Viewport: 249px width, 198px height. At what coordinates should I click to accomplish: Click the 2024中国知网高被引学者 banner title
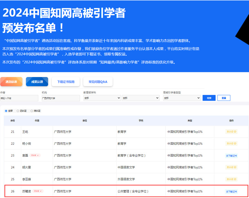click(x=64, y=13)
